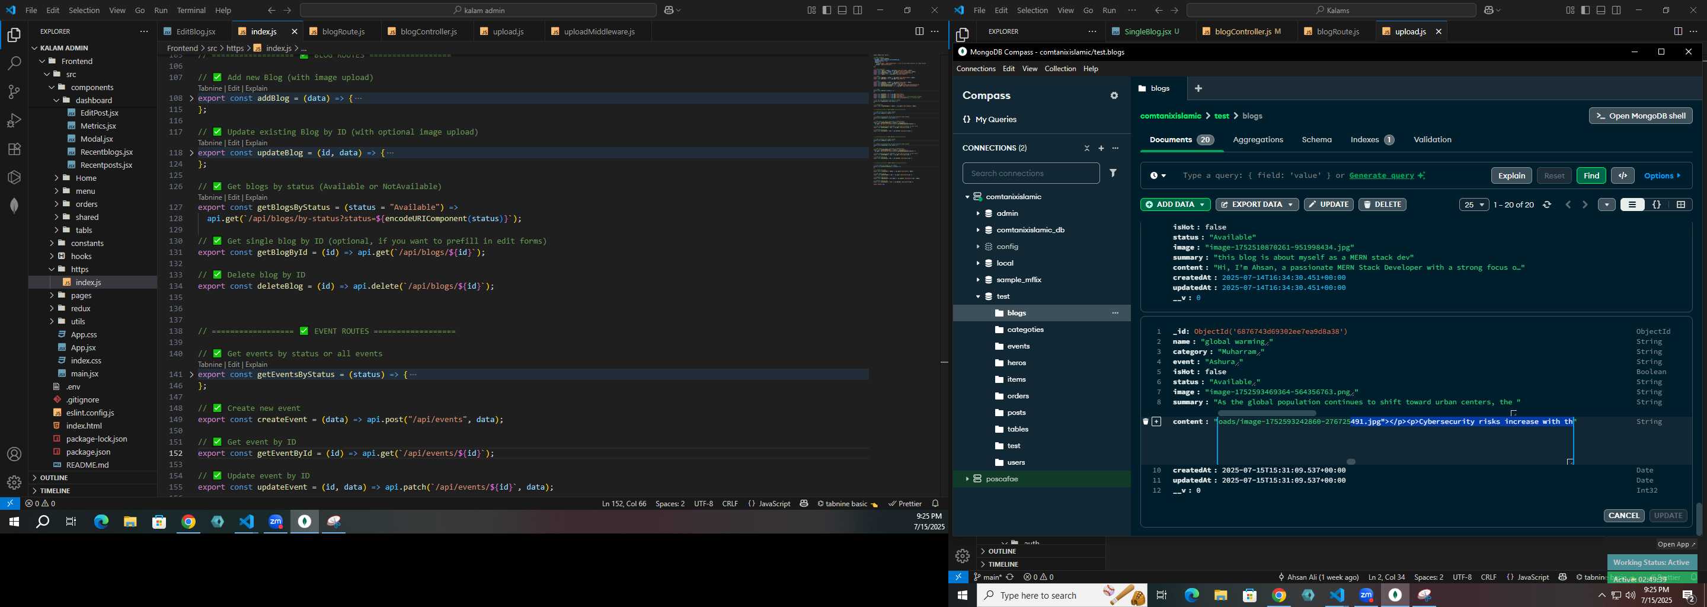
Task: Open Collection menu in Compass menu bar
Action: coord(1060,69)
